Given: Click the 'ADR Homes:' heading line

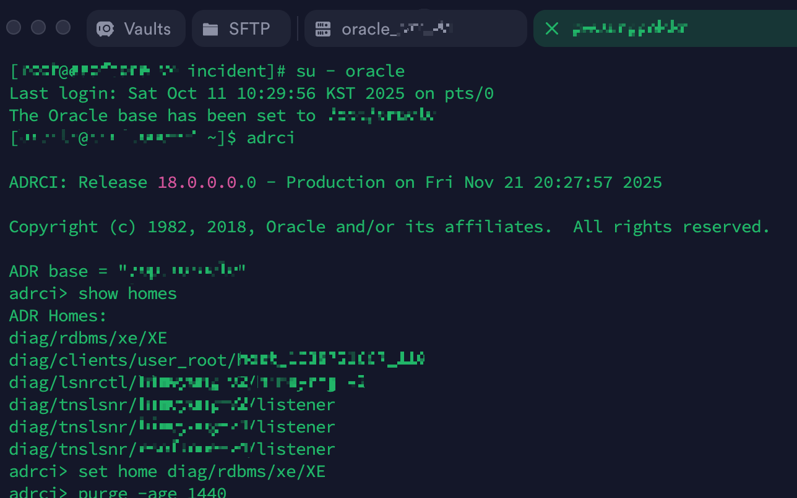Looking at the screenshot, I should (58, 316).
